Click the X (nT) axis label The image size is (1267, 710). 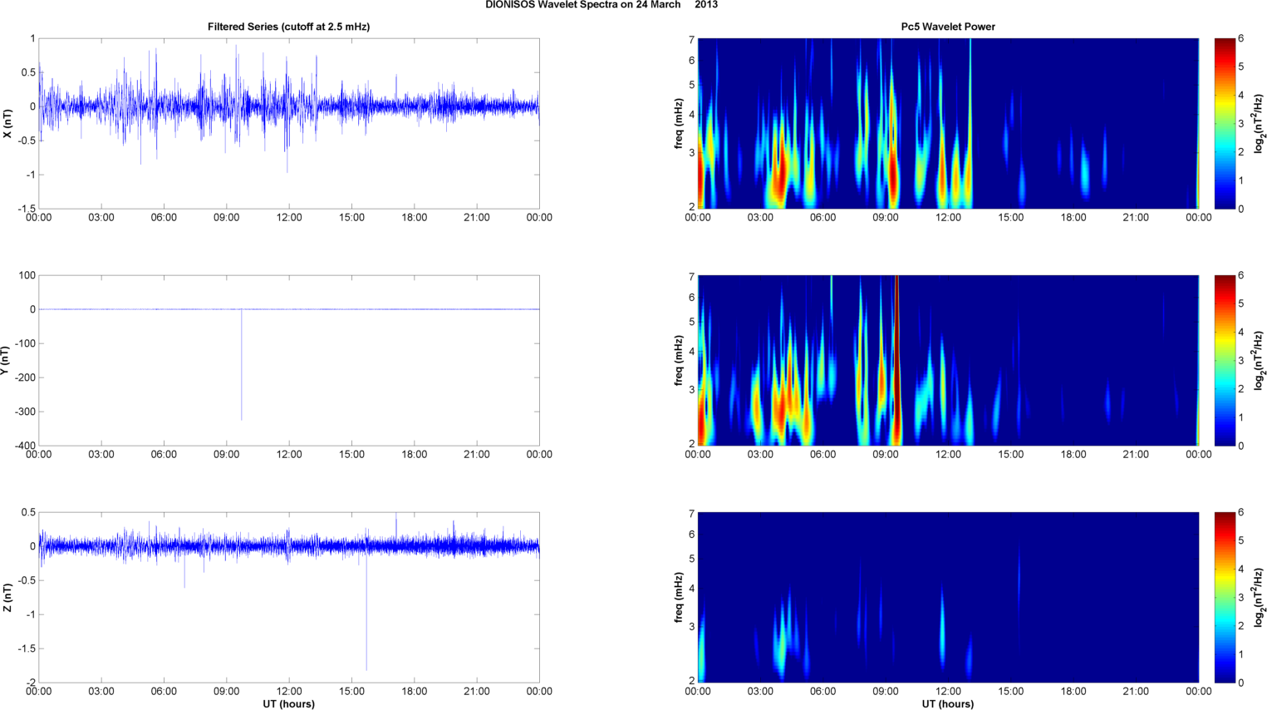[8, 124]
